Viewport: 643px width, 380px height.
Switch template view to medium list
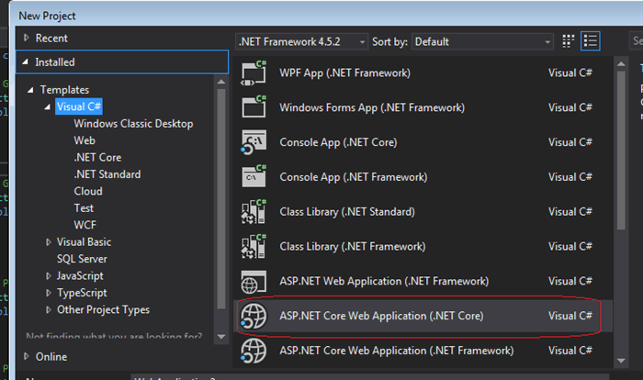coord(591,41)
